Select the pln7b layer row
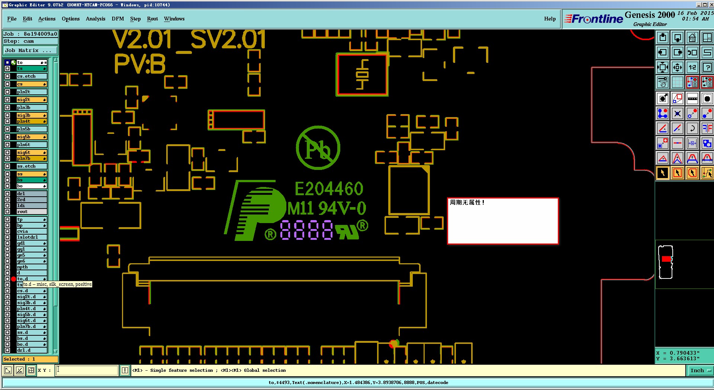Viewport: 714px width, 390px height. (32, 158)
